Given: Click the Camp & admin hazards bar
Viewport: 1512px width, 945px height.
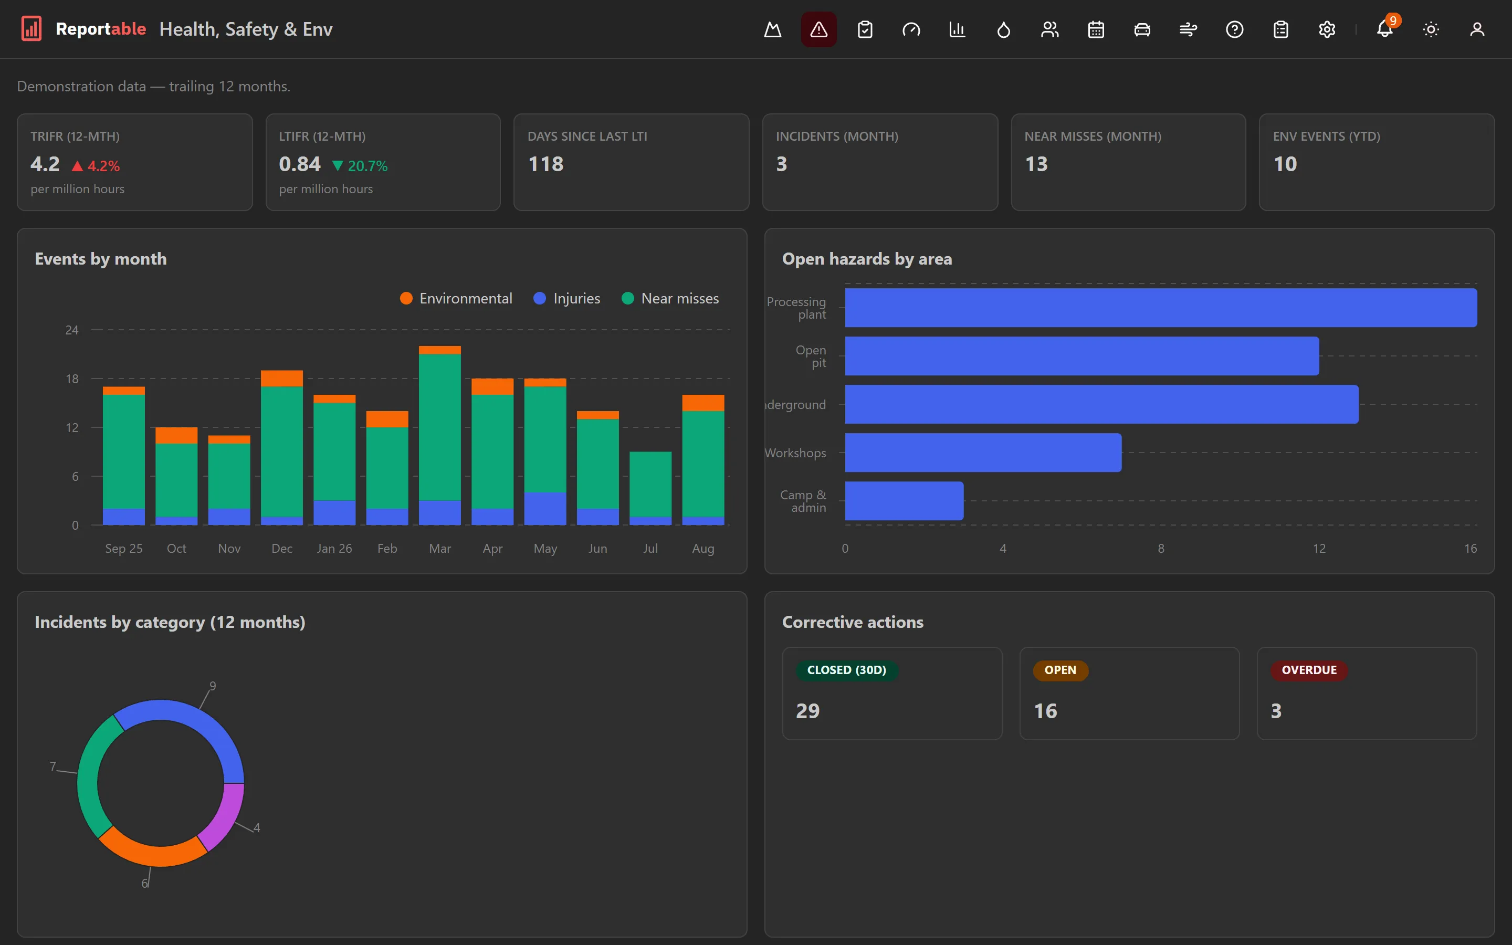Looking at the screenshot, I should point(904,501).
